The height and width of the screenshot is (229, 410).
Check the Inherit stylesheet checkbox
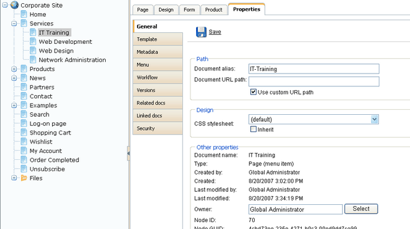(x=253, y=129)
